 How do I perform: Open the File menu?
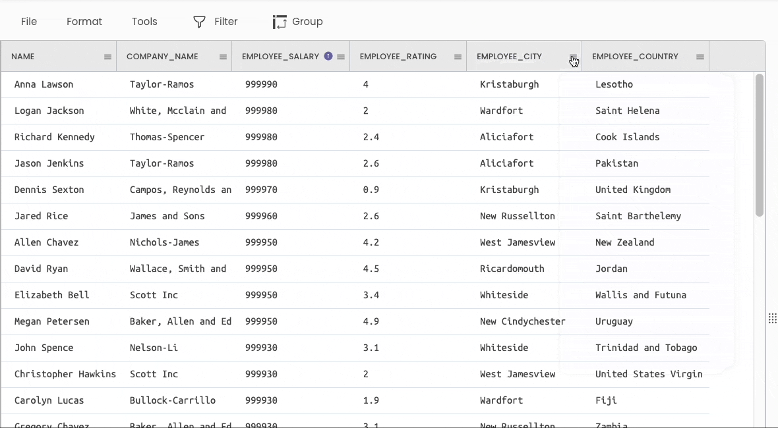(29, 22)
